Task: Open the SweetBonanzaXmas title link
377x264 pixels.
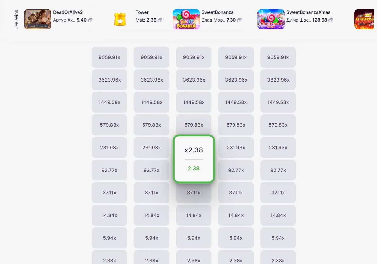Action: 308,12
